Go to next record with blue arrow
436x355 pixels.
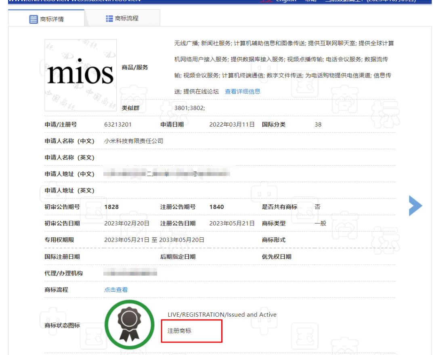[415, 206]
